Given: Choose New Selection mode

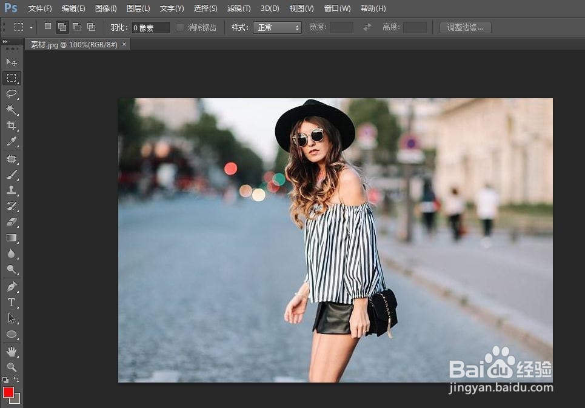Looking at the screenshot, I should click(x=48, y=27).
